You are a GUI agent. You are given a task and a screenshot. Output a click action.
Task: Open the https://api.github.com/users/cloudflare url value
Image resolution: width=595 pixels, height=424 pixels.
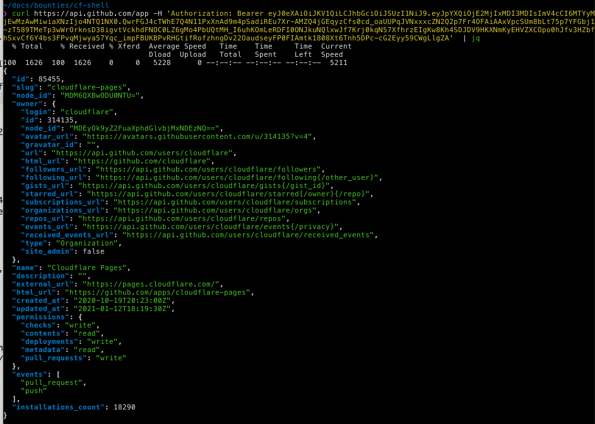[x=143, y=153]
